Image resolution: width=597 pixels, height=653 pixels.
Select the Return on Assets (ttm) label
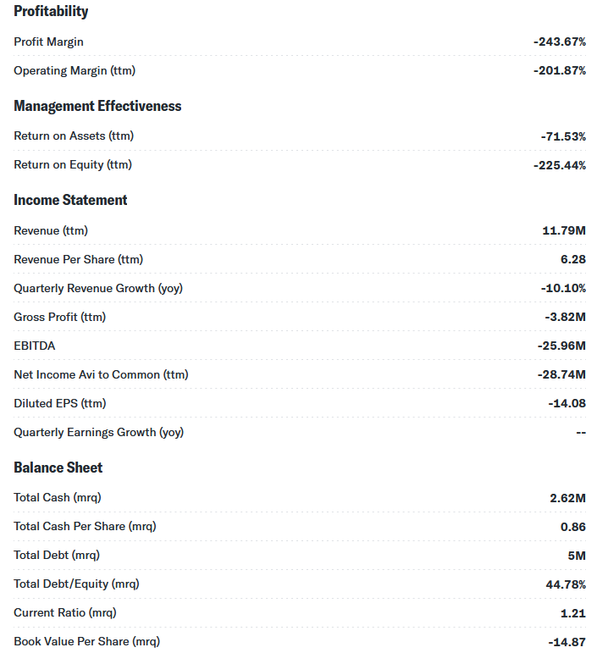click(x=74, y=136)
